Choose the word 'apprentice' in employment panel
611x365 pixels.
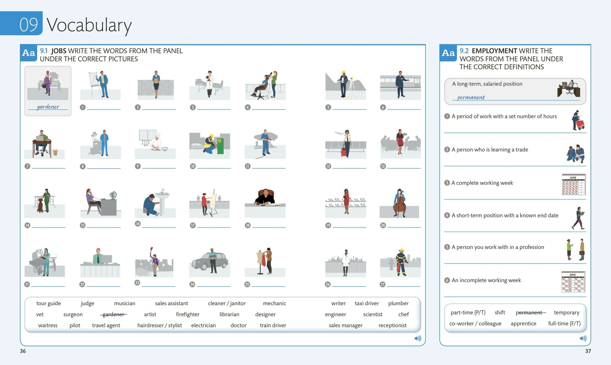[x=523, y=323]
